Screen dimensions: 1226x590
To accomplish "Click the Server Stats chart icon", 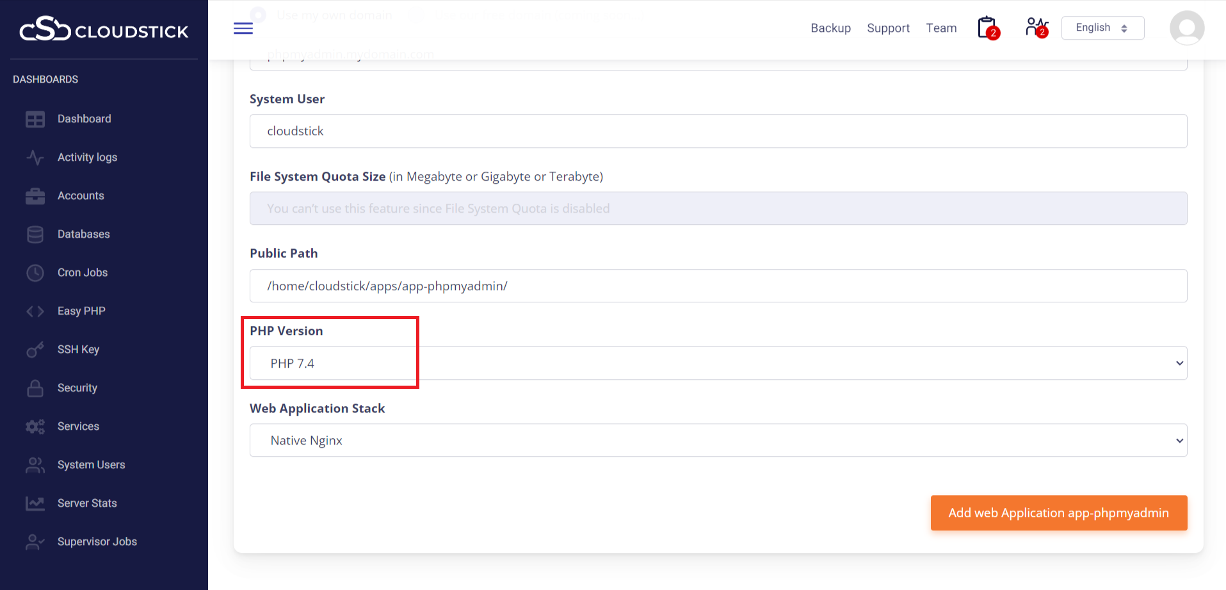I will [x=35, y=504].
